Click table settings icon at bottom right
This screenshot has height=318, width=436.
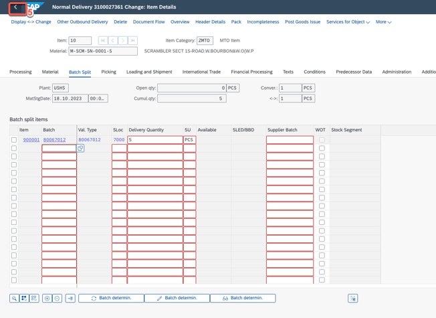tap(352, 298)
